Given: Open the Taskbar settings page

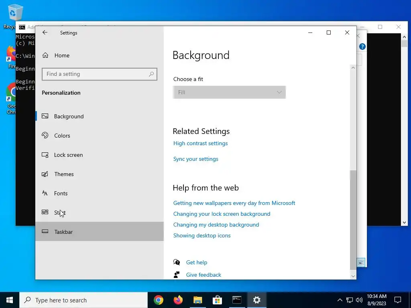Looking at the screenshot, I should [x=100, y=231].
